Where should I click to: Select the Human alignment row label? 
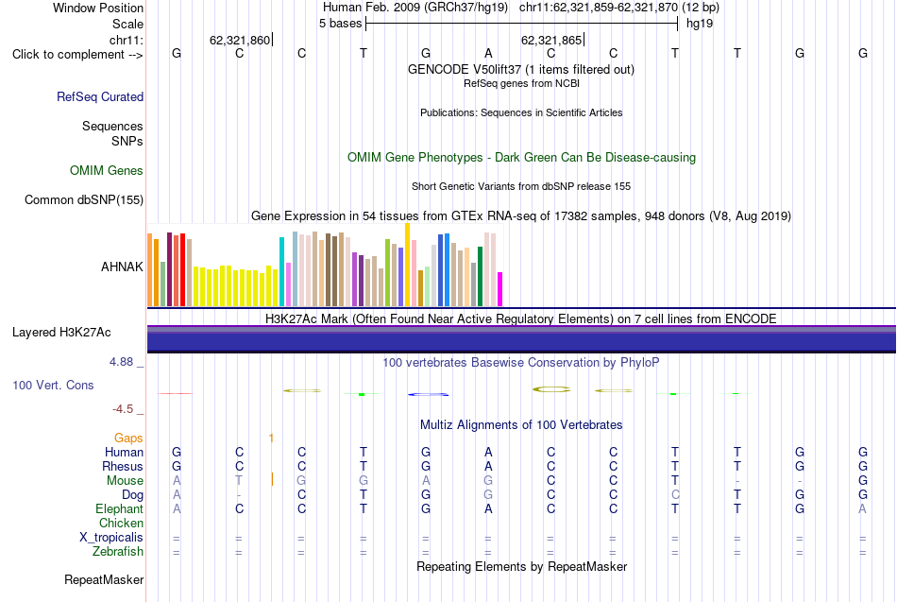click(x=124, y=453)
